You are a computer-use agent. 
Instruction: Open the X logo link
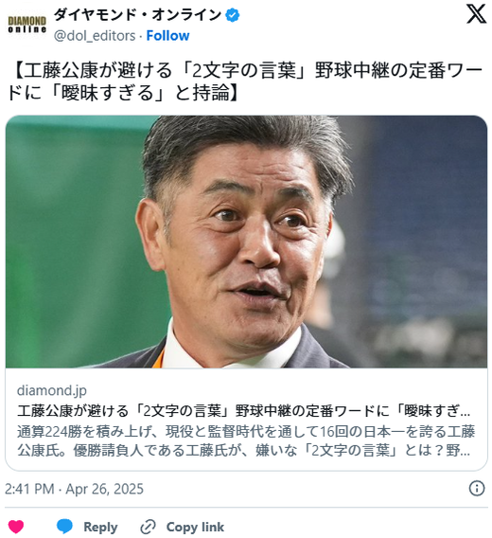pos(476,14)
